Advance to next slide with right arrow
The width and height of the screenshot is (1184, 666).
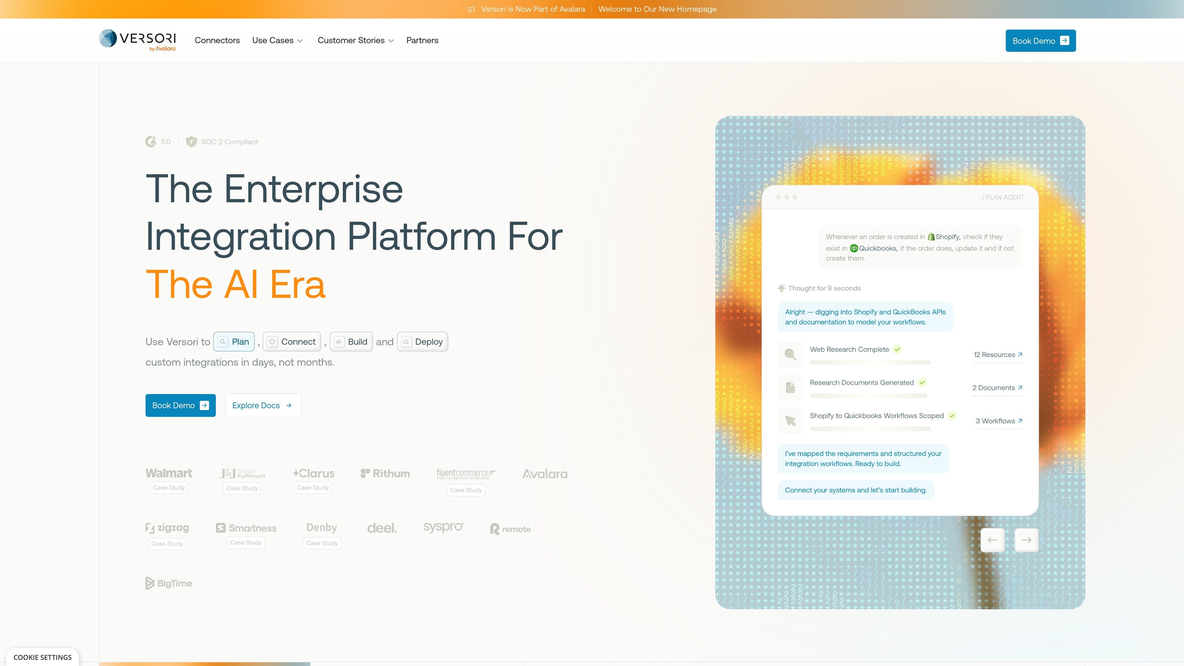(x=1026, y=540)
